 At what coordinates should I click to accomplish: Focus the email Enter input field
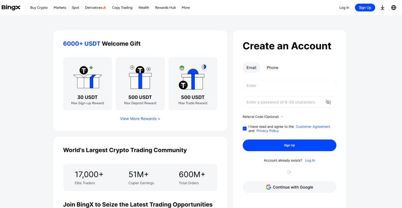coord(289,85)
